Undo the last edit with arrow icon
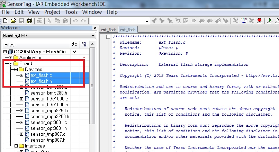This screenshot has width=279, height=152. click(x=75, y=21)
